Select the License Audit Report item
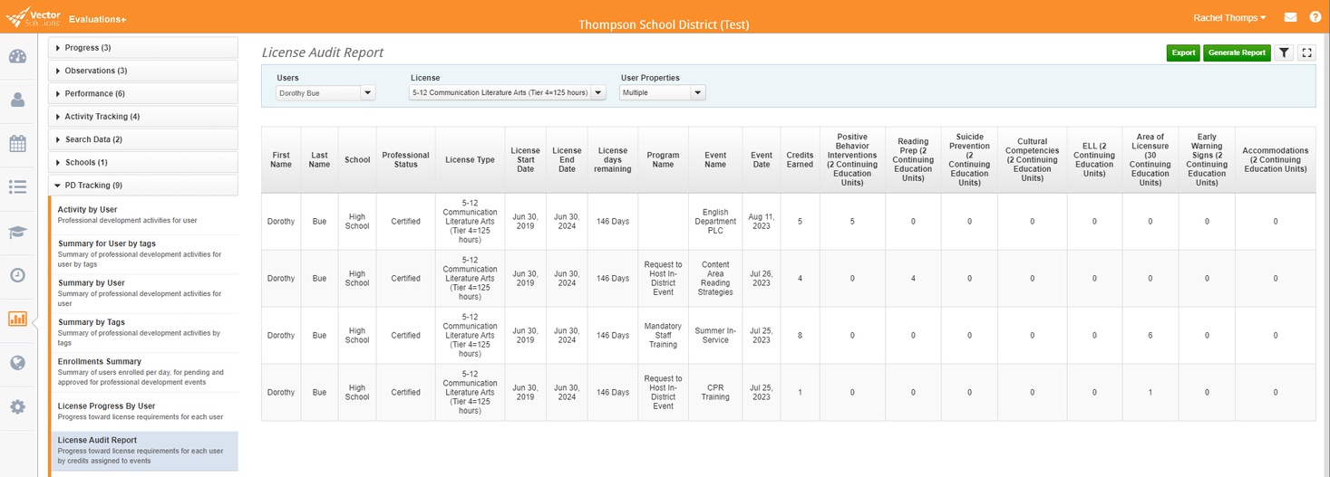1330x477 pixels. tap(145, 450)
